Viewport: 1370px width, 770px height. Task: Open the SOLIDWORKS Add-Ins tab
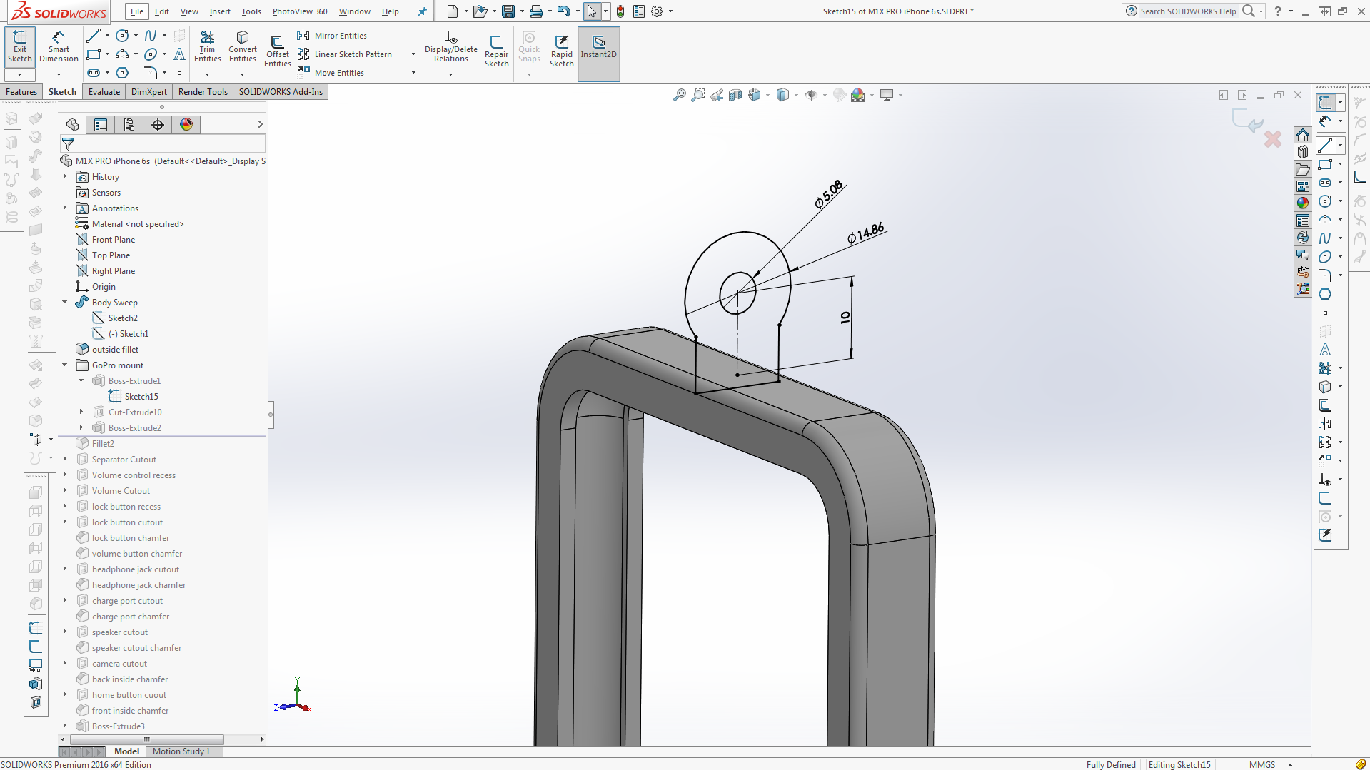[281, 92]
